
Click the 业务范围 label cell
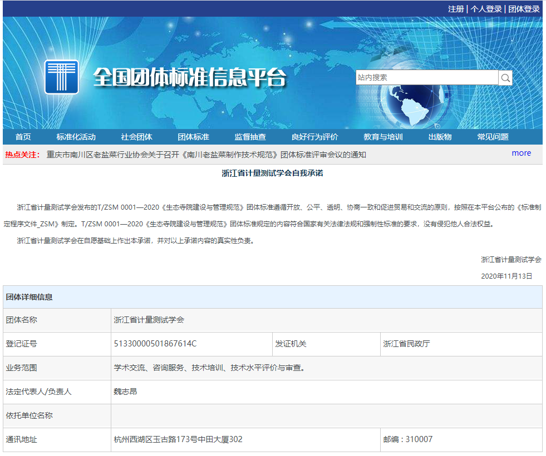[x=57, y=368]
